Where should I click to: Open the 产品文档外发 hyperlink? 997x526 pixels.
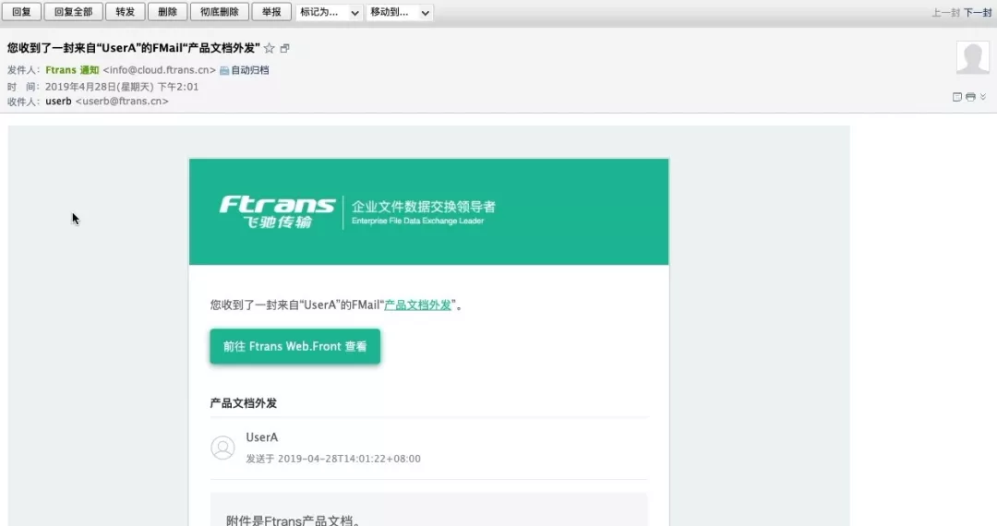click(x=418, y=305)
